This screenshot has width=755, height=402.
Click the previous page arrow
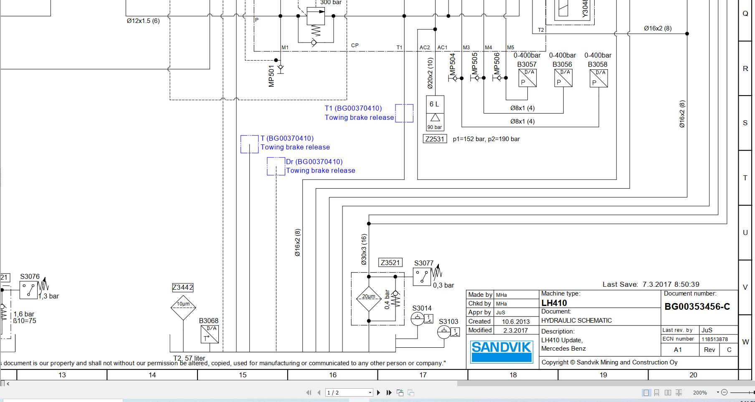[x=319, y=392]
